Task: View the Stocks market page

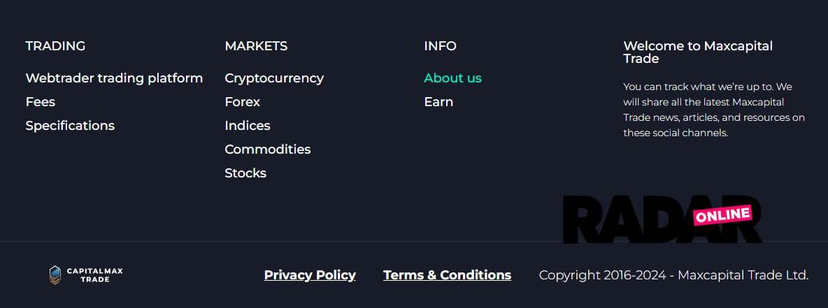Action: pyautogui.click(x=245, y=173)
